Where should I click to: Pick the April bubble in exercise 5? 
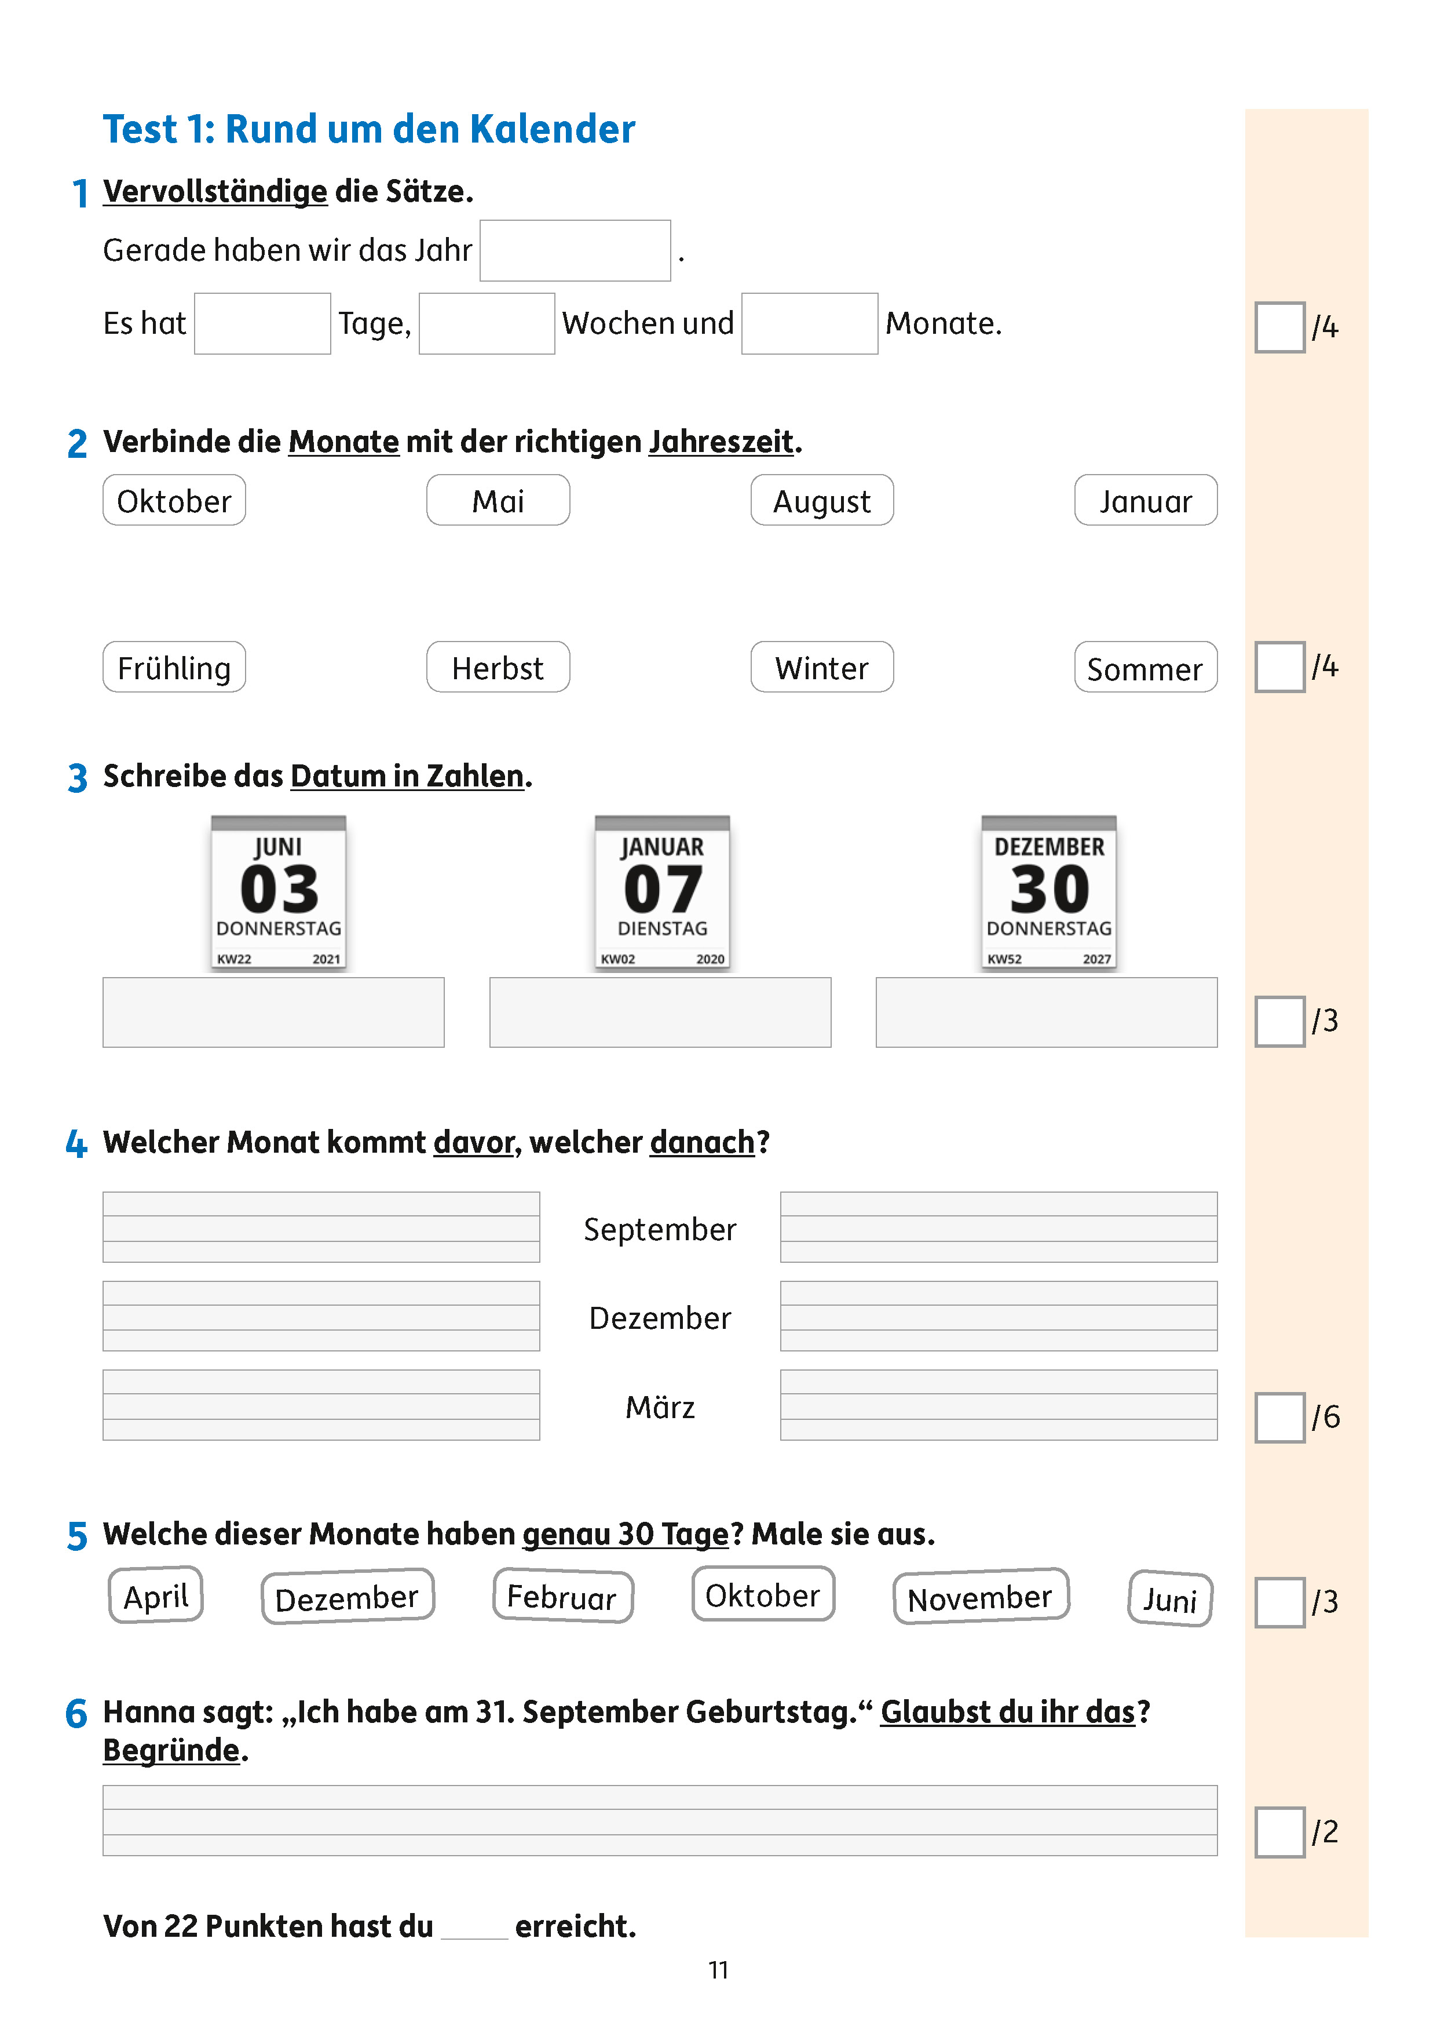click(156, 1595)
